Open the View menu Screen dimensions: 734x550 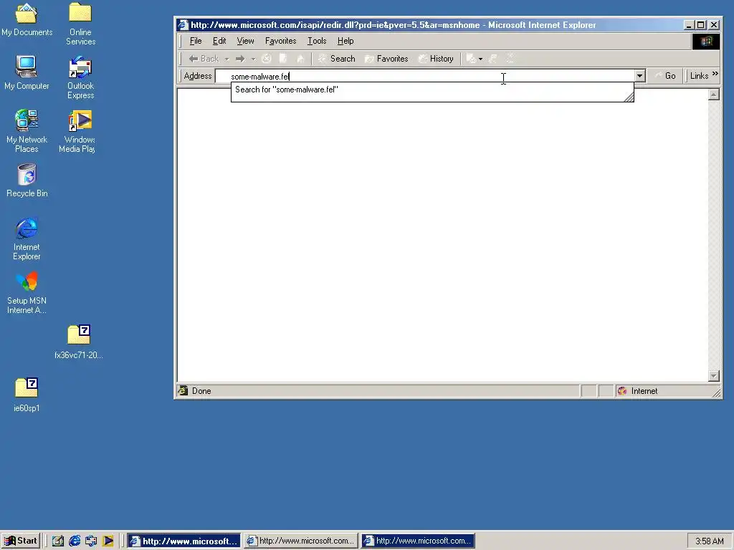point(245,41)
